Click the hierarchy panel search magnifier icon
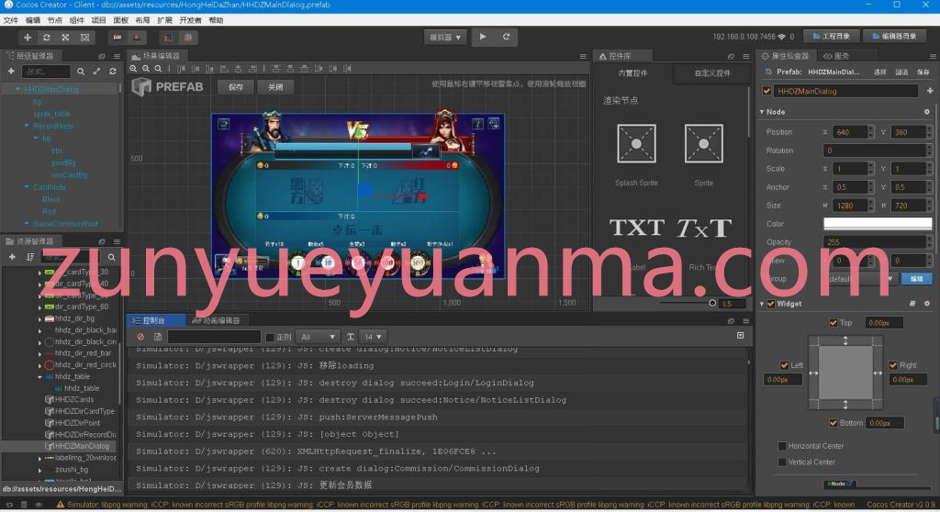Screen dimensions: 940x512 81,72
